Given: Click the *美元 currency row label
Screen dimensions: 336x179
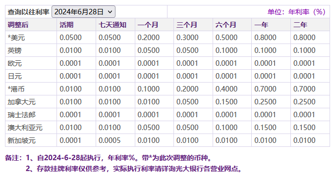Looking at the screenshot, I should (16, 38).
